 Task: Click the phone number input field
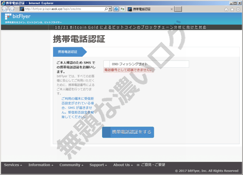click(146, 64)
